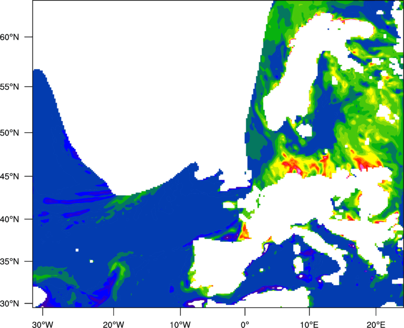The image size is (404, 328).
Task: Click the 50°N latitude label
Action: pyautogui.click(x=10, y=133)
